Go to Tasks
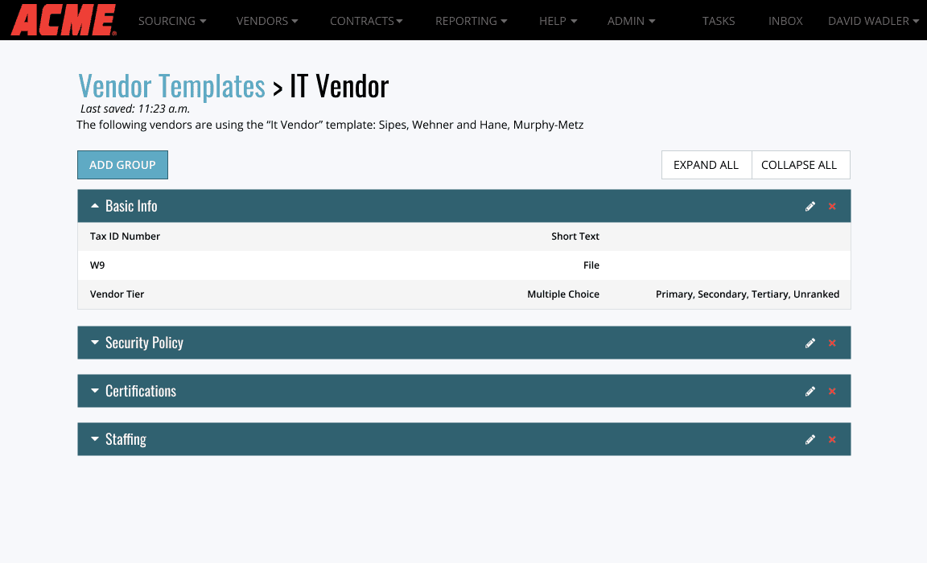This screenshot has height=563, width=927. tap(719, 21)
